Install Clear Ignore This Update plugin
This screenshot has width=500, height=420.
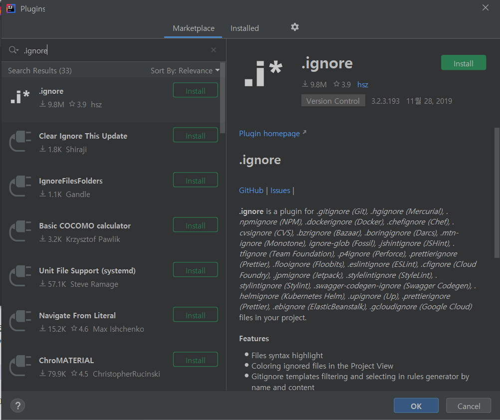point(196,136)
